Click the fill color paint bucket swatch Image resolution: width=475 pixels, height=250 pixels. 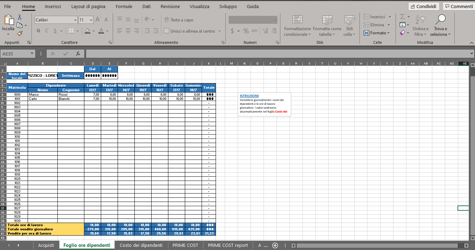click(88, 31)
